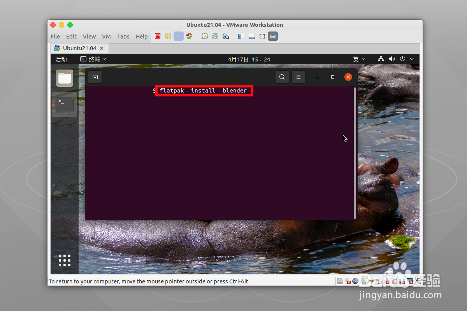The image size is (467, 311).
Task: Toggle the VMware library sidebar
Action: click(x=241, y=36)
